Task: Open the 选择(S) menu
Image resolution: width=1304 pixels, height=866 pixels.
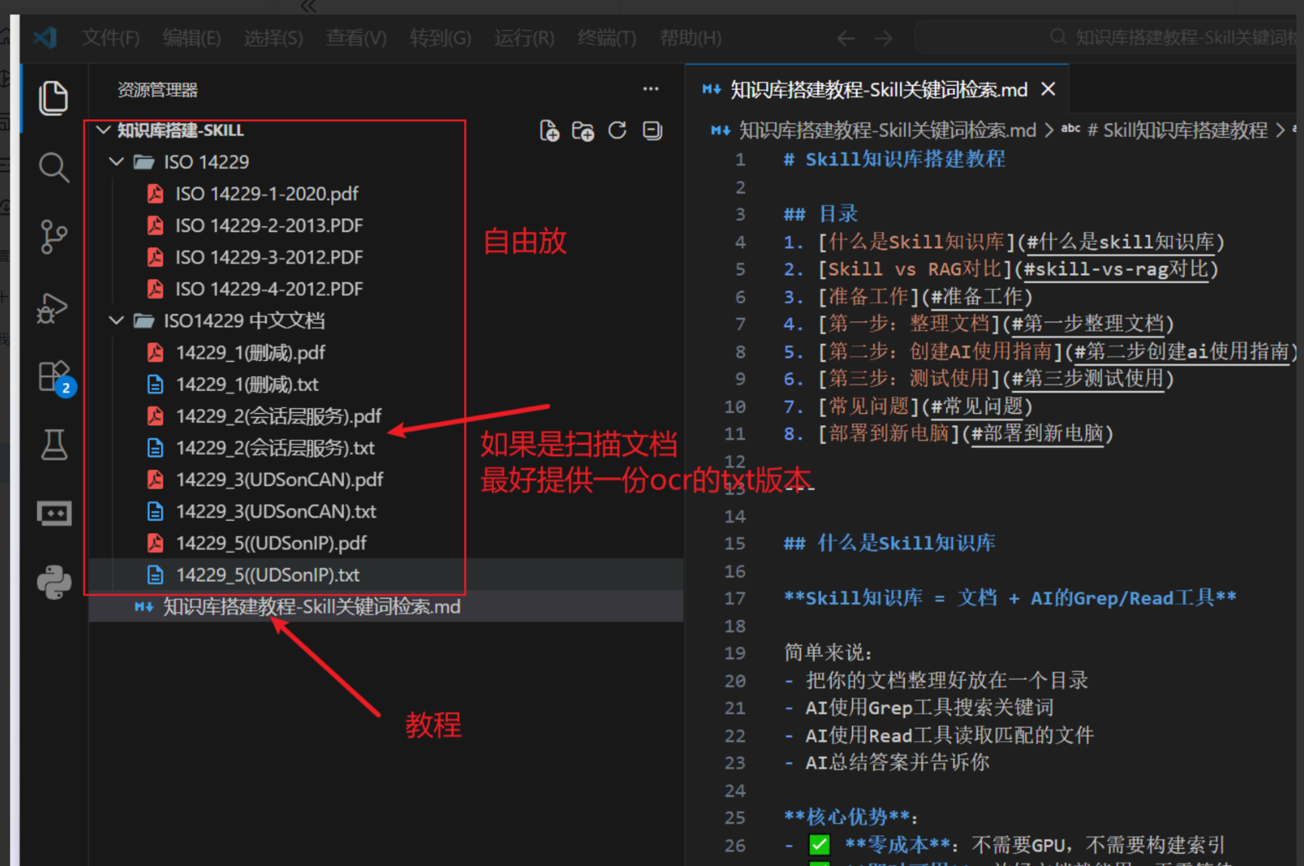Action: pyautogui.click(x=273, y=38)
